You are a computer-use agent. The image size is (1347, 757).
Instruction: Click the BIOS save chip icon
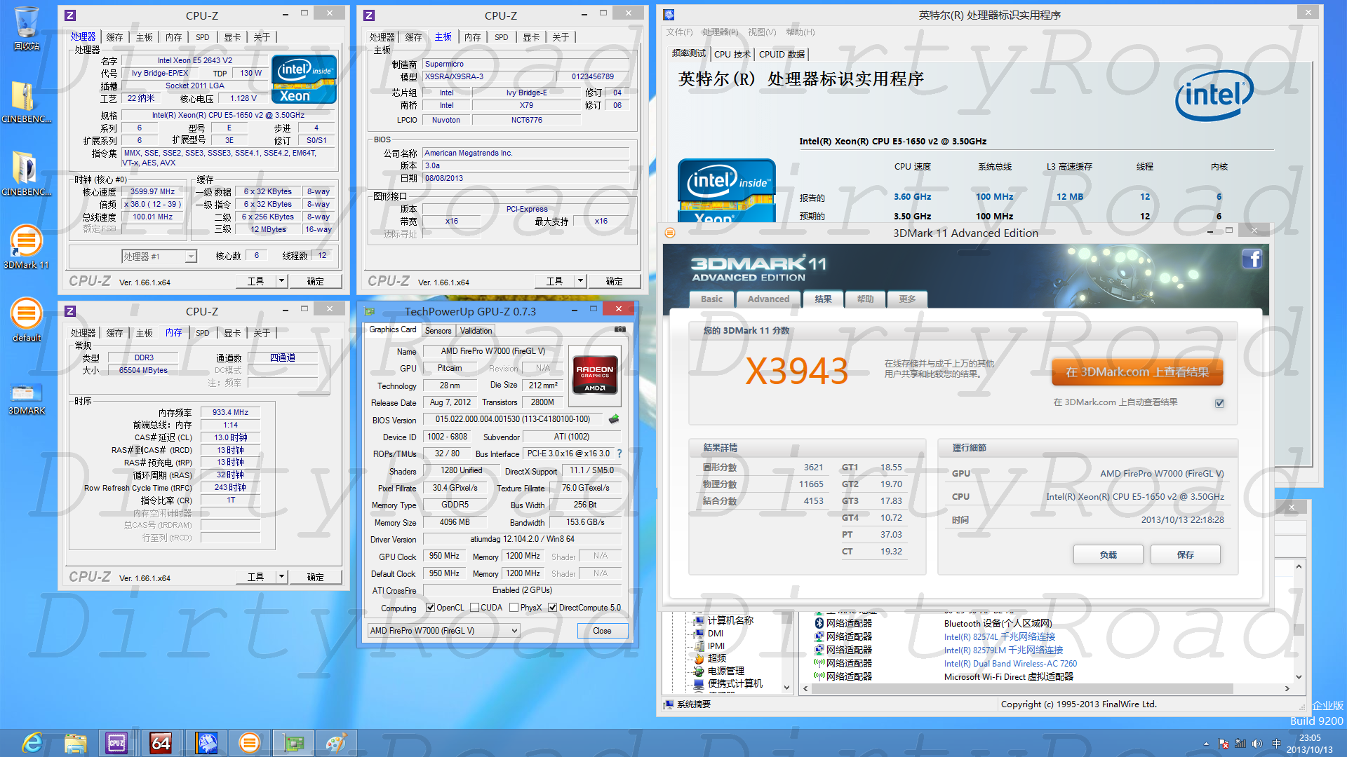tap(614, 419)
